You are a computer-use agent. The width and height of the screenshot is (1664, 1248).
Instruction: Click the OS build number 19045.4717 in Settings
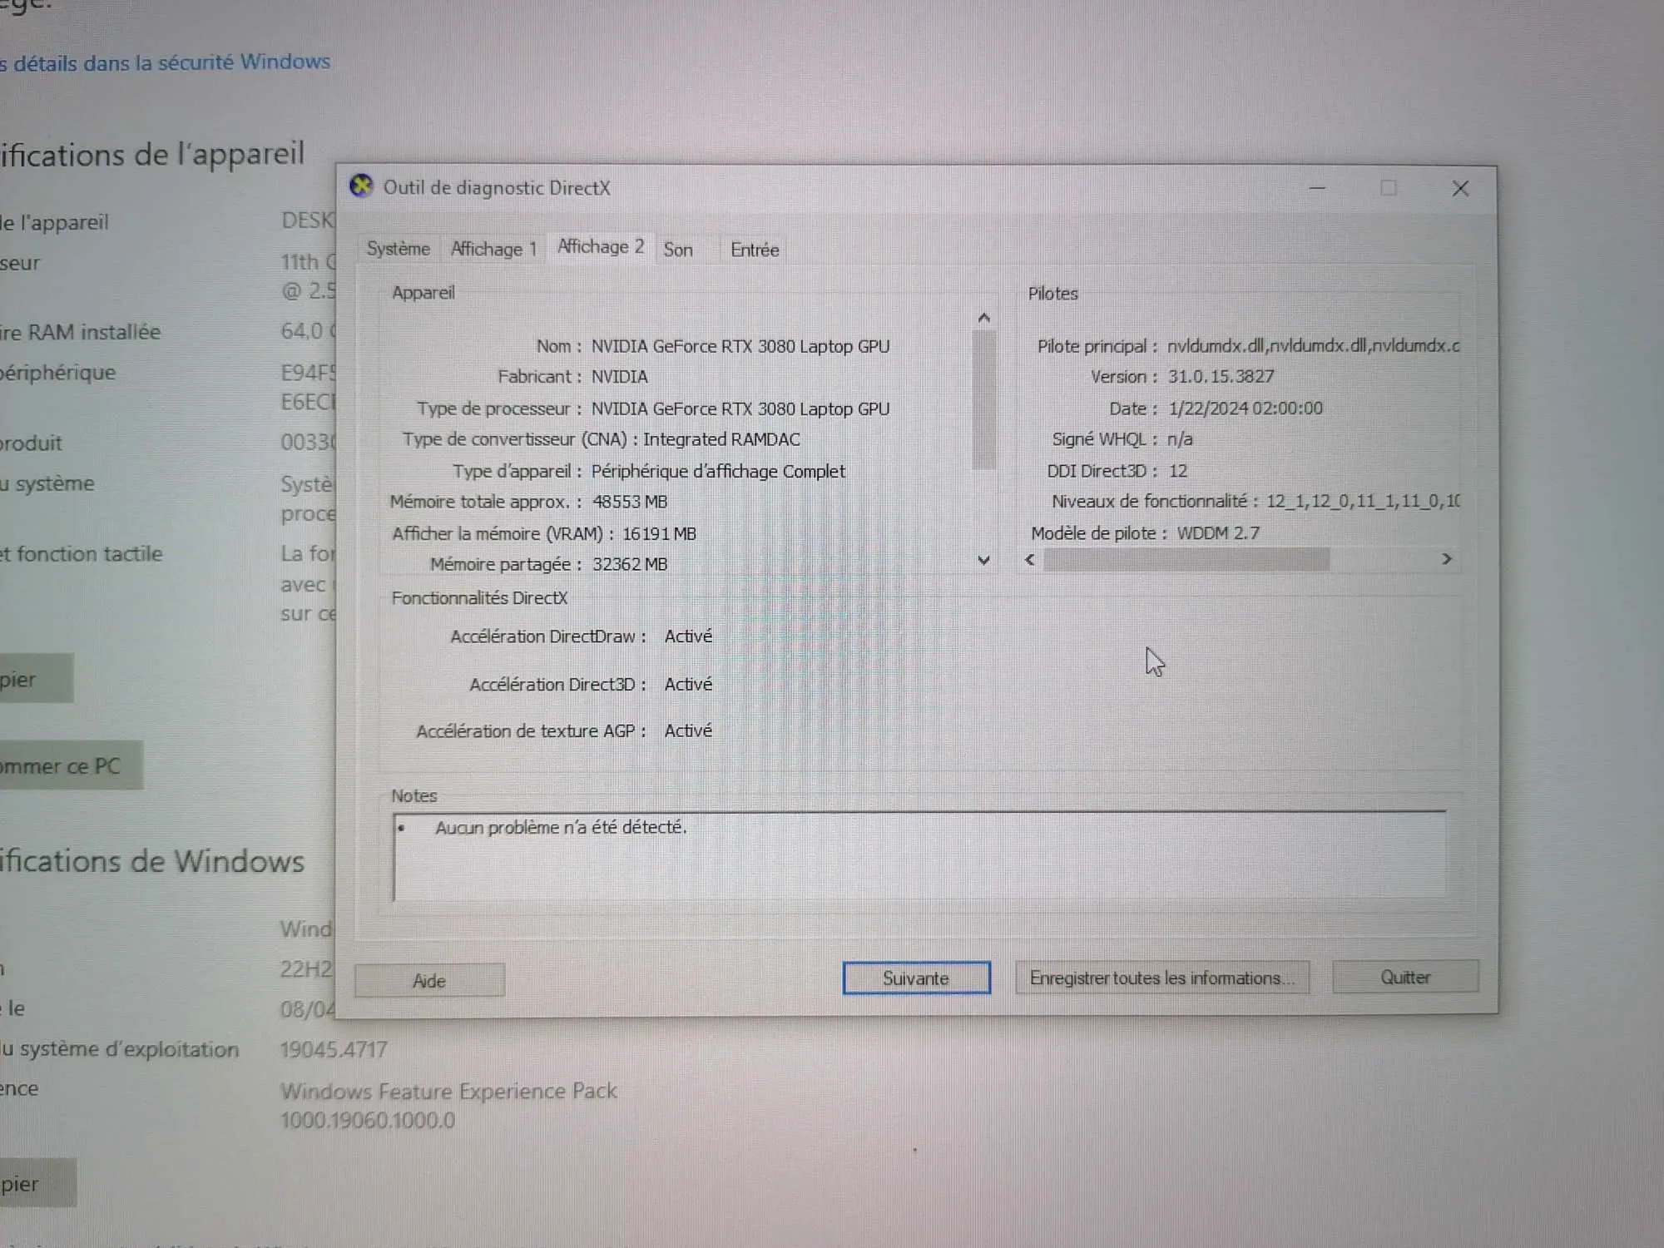pos(334,1049)
